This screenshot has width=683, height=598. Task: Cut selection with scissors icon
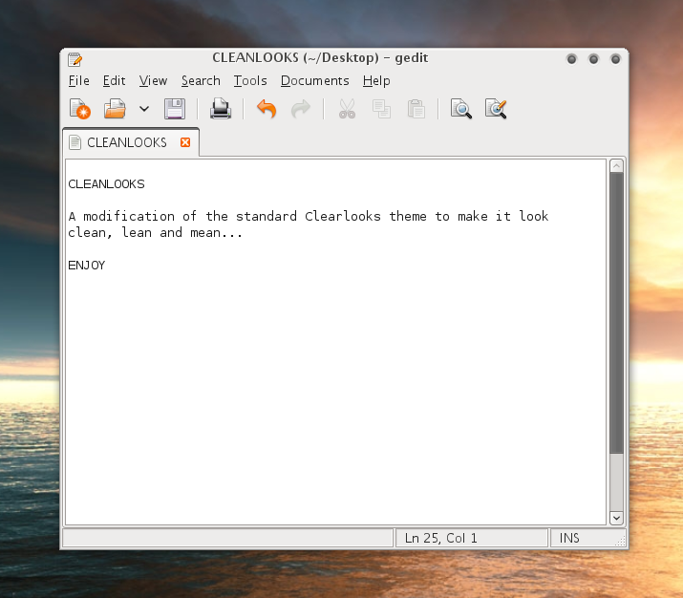pyautogui.click(x=347, y=109)
